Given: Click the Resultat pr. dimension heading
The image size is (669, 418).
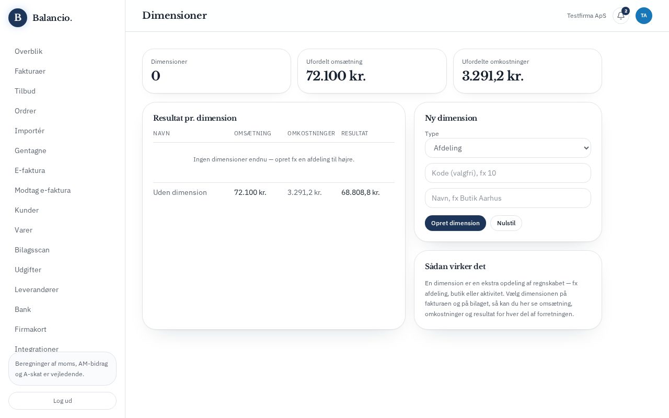Looking at the screenshot, I should click(x=195, y=118).
